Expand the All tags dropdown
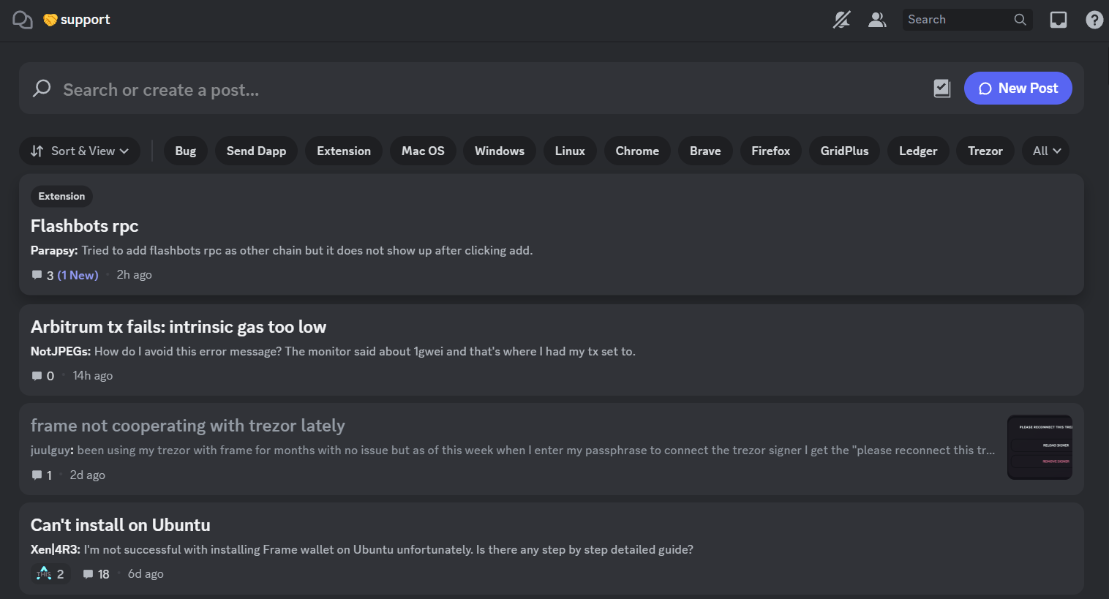Image resolution: width=1109 pixels, height=599 pixels. pyautogui.click(x=1047, y=151)
